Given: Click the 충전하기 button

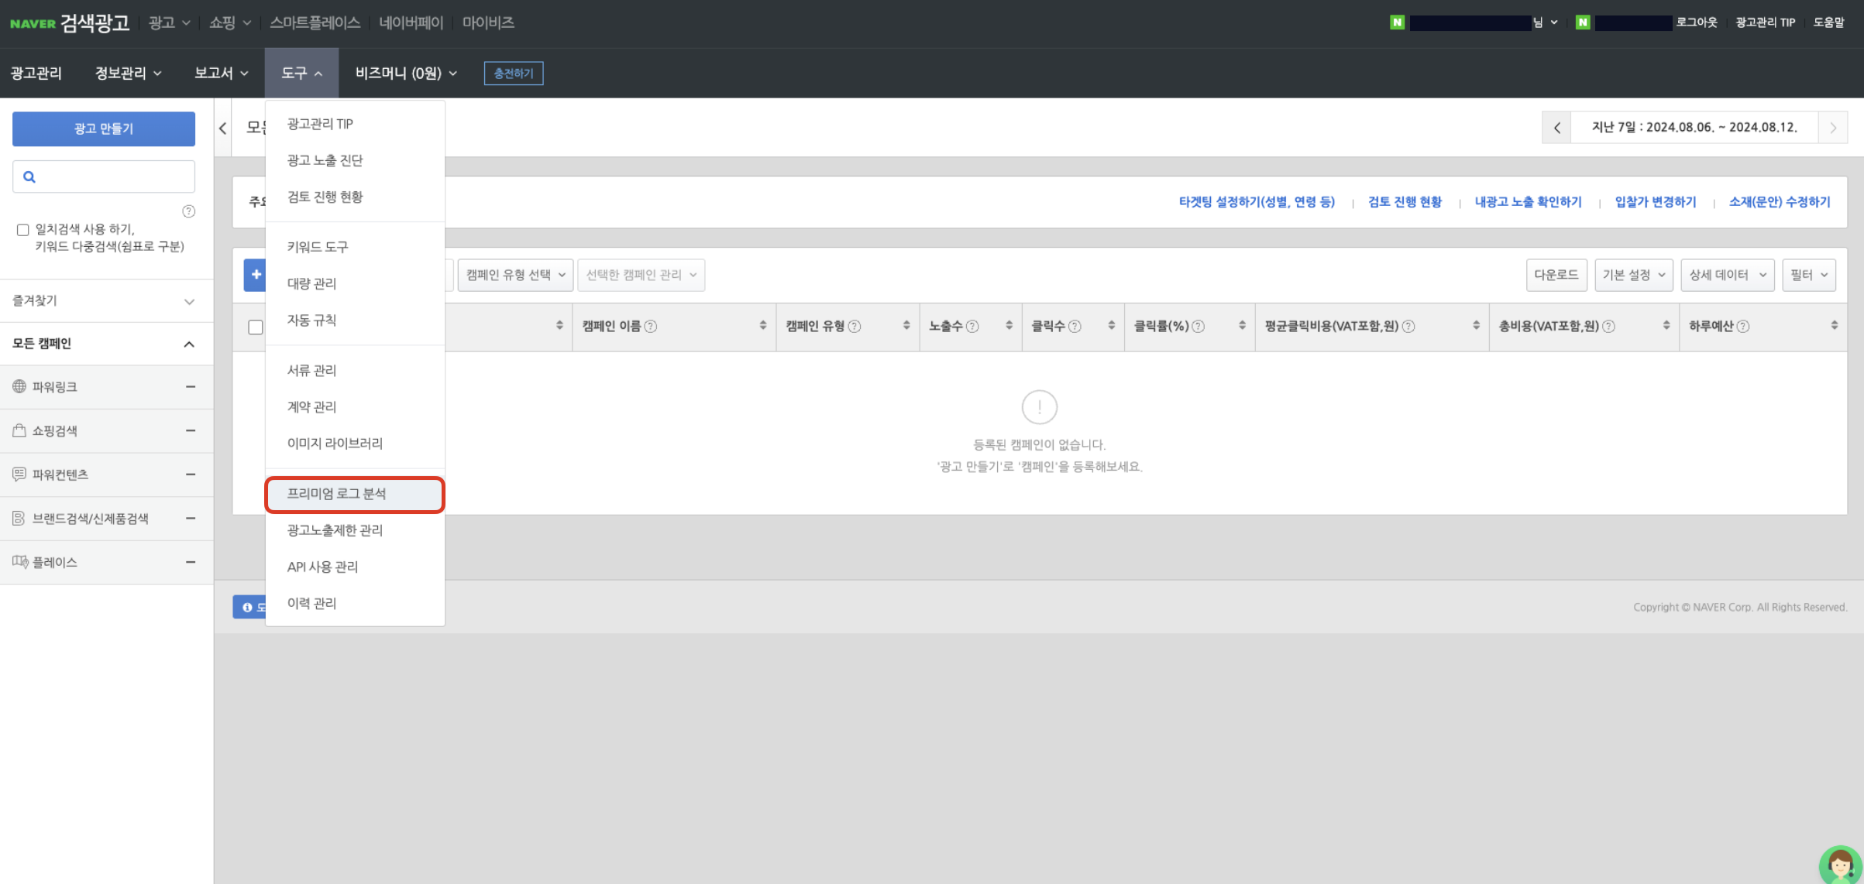Looking at the screenshot, I should [x=513, y=73].
